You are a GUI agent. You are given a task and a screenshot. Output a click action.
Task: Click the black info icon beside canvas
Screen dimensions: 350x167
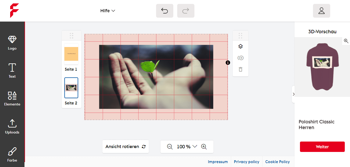(x=228, y=63)
